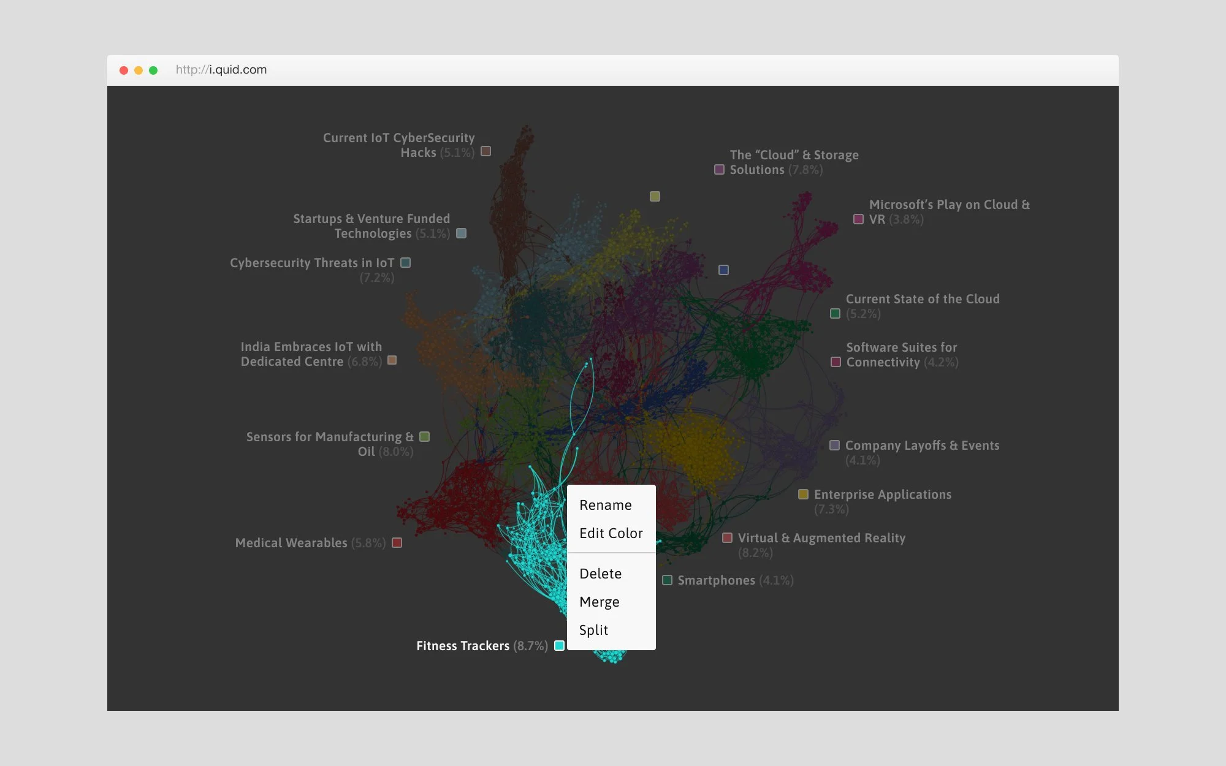
Task: Click the Enterprise Applications yellow swatch
Action: 803,494
